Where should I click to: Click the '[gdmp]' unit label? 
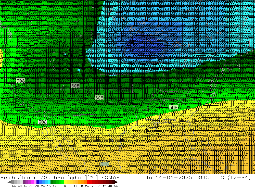coord(77,178)
